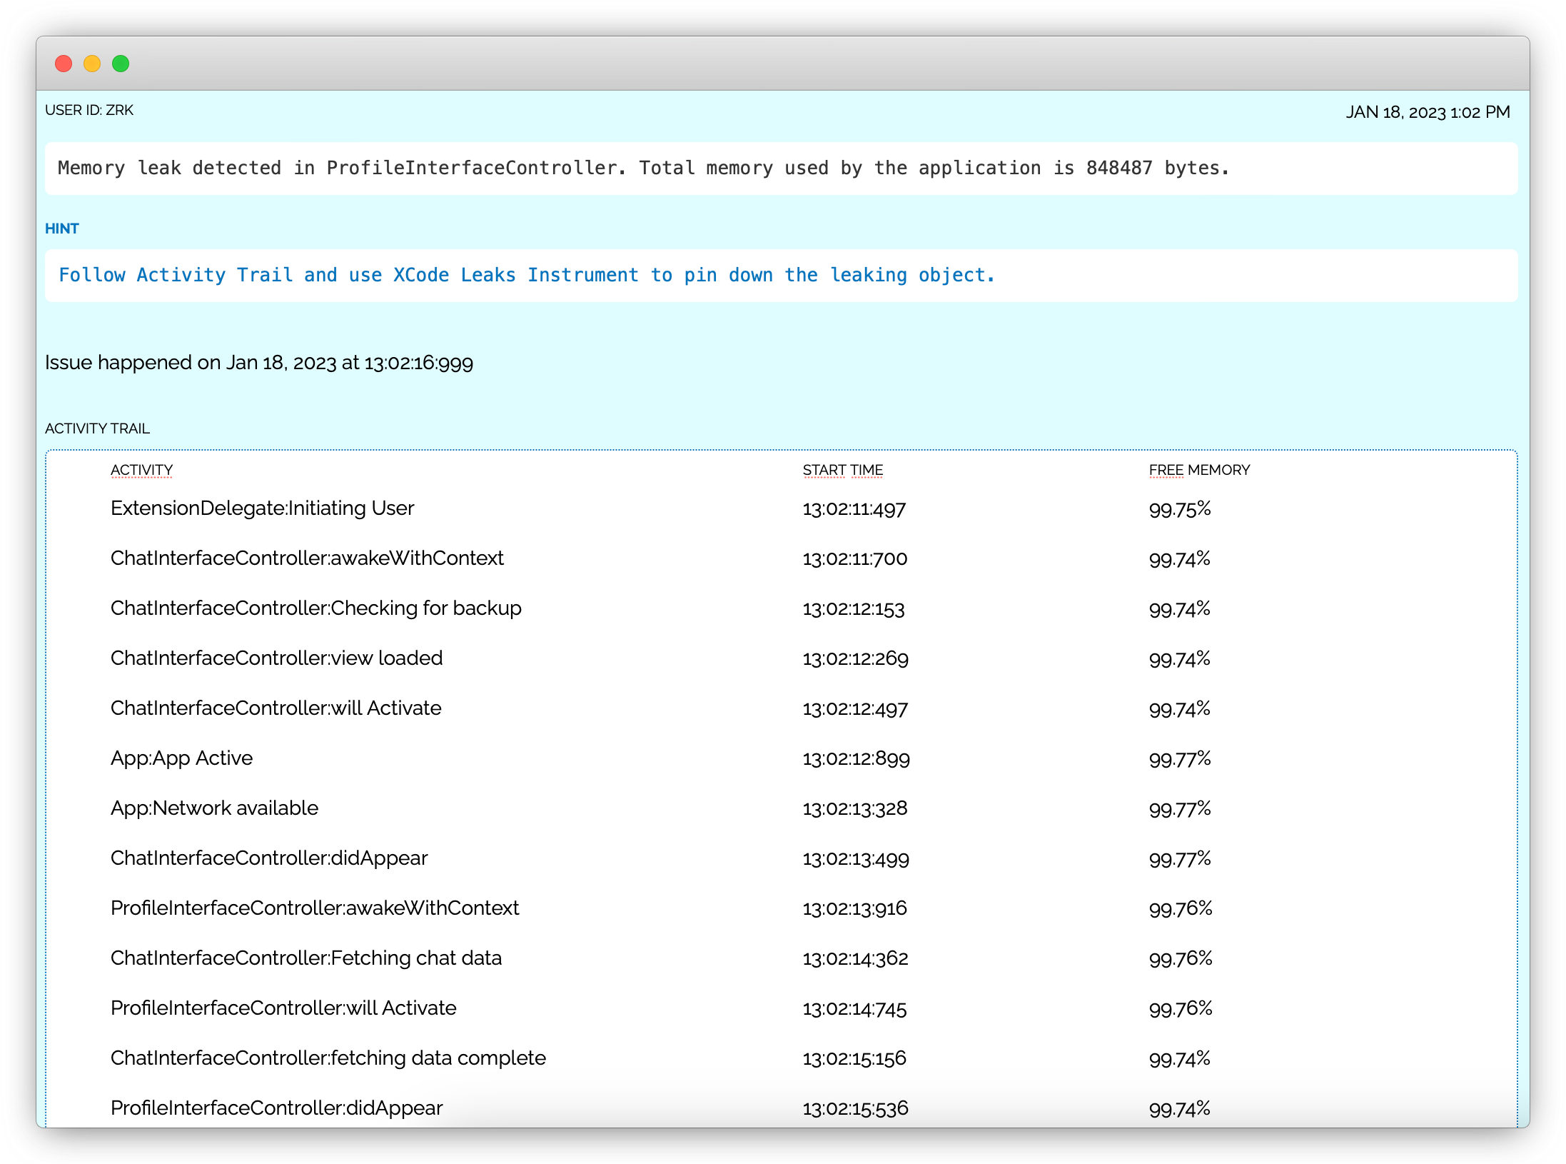This screenshot has height=1164, width=1566.
Task: Select the App:App Active activity row
Action: [181, 758]
